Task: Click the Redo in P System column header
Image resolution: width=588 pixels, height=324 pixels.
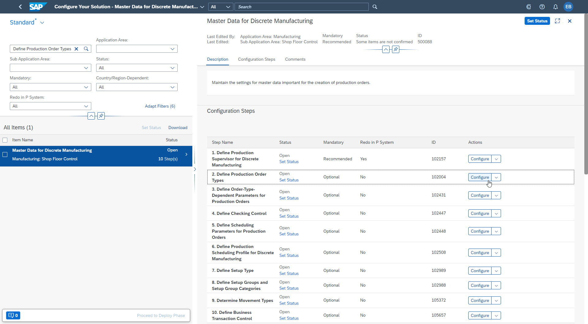Action: (x=377, y=142)
